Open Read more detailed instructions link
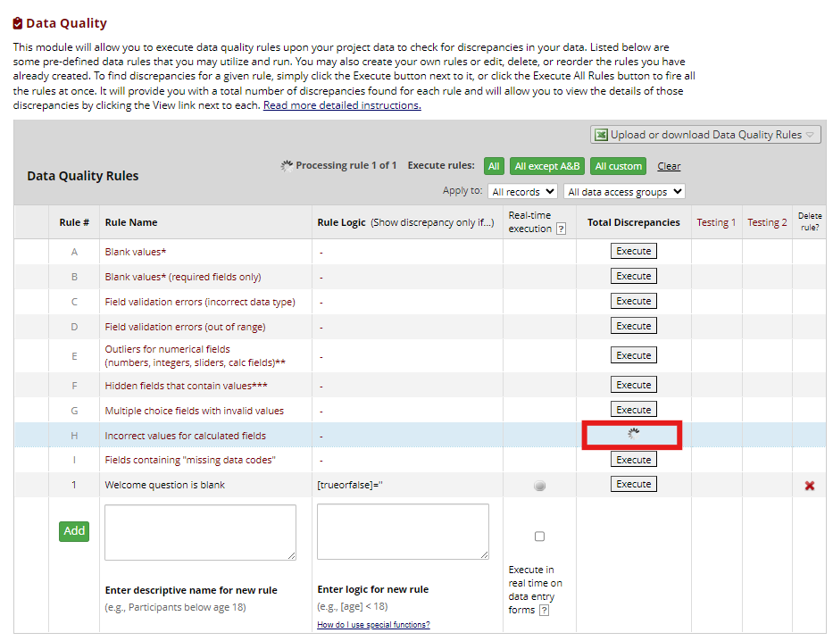Screen dimensions: 833x641 (x=342, y=105)
